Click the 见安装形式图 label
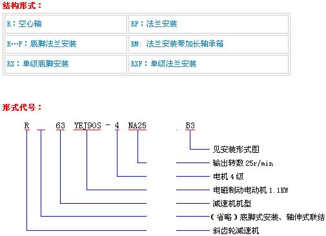The image size is (326, 236). click(236, 150)
